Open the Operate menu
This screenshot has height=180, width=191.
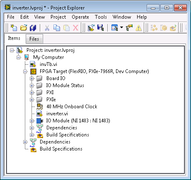pos(80,17)
